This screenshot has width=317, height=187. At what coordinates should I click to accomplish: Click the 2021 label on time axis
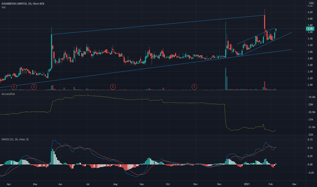tap(247, 184)
